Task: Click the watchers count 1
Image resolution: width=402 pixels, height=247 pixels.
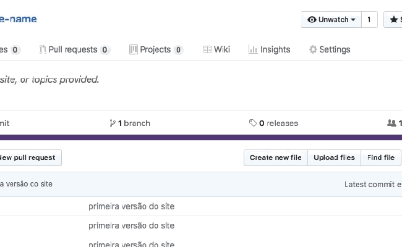Action: [369, 20]
